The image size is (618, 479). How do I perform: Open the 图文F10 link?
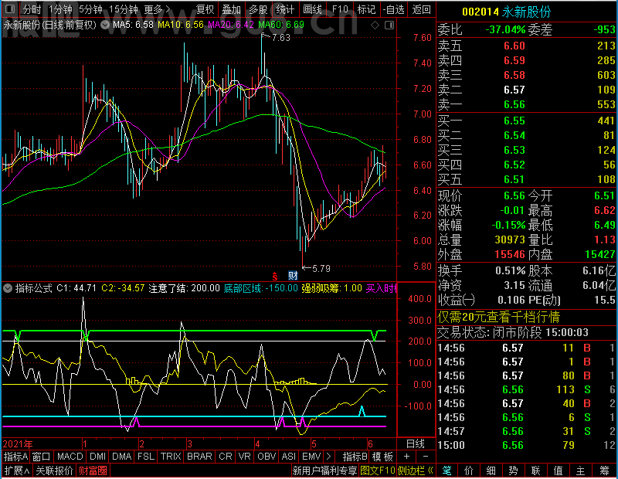tap(378, 471)
